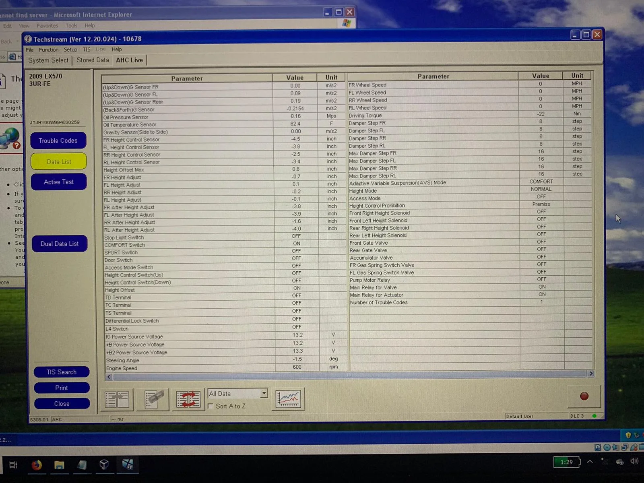Open Firefox from the taskbar

37,465
